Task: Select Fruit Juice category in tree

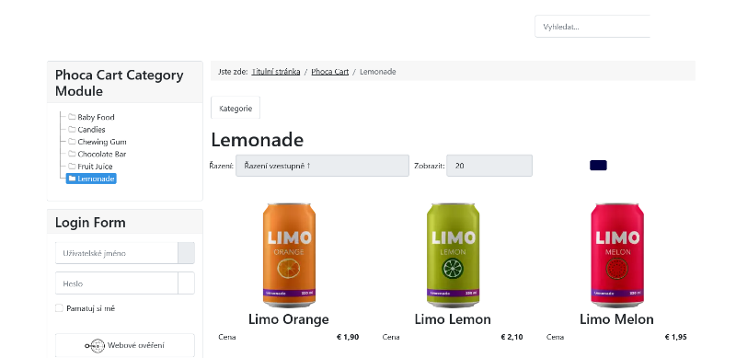Action: 95,166
